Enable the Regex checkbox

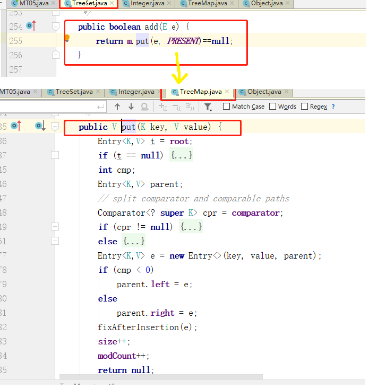click(x=304, y=107)
